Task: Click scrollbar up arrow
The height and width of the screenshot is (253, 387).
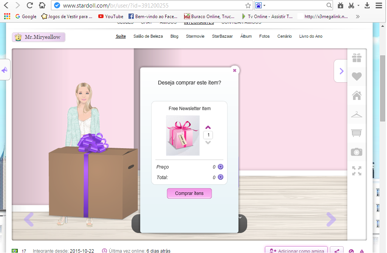Action: tap(382, 26)
